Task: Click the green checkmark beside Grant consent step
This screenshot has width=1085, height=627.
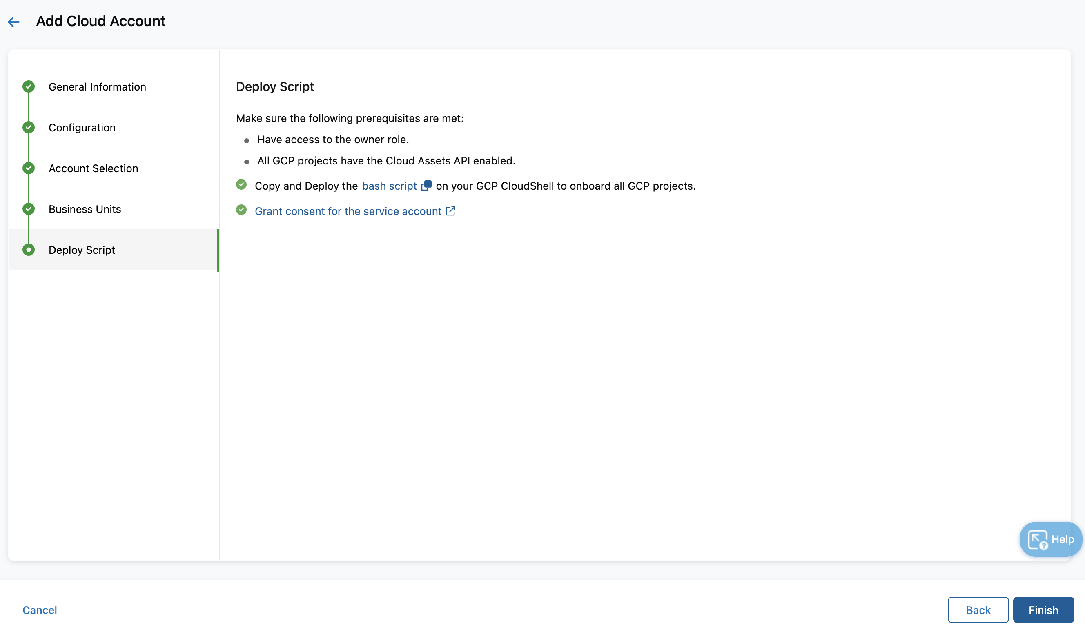Action: coord(241,210)
